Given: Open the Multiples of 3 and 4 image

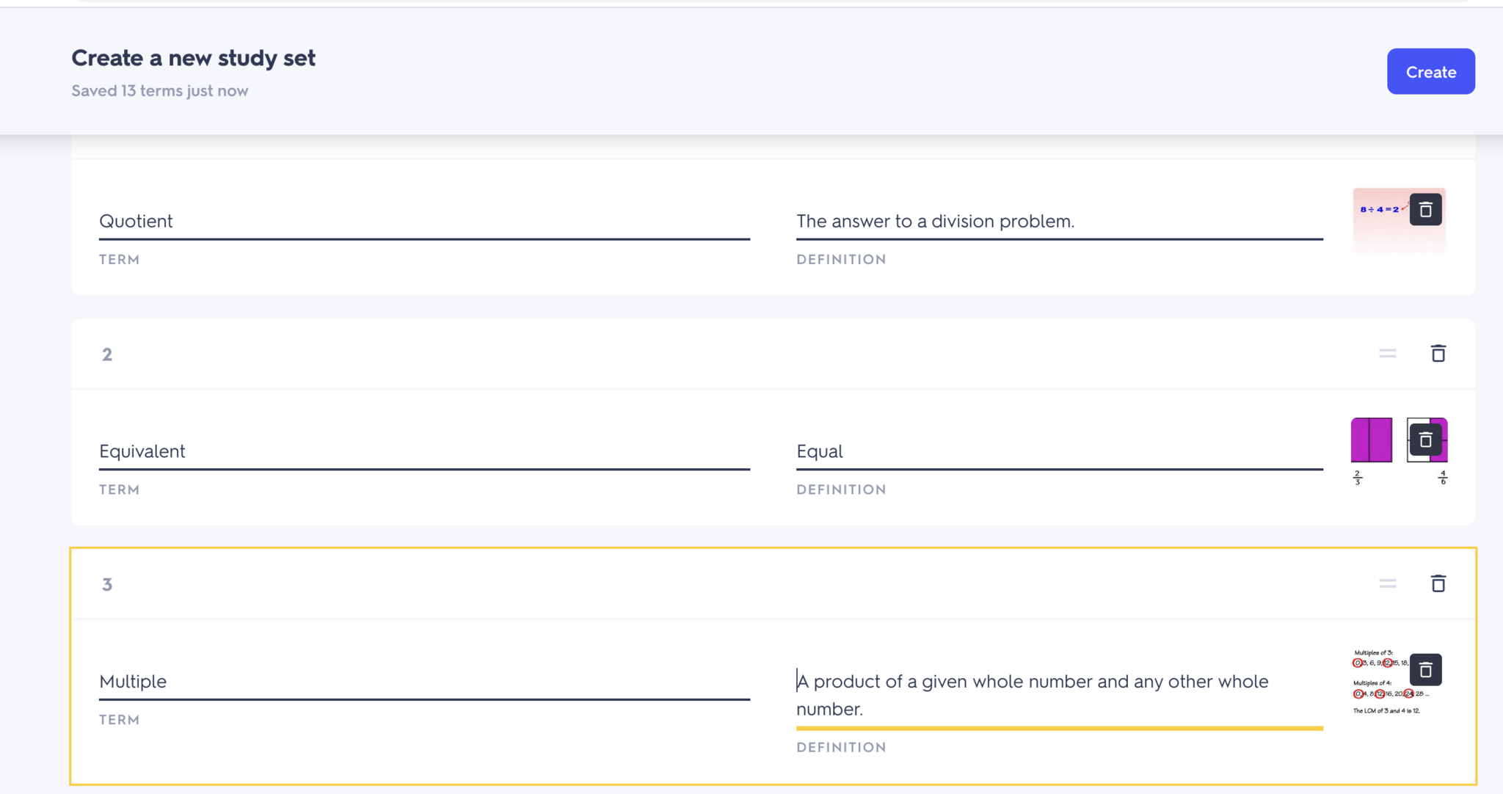Looking at the screenshot, I should point(1380,690).
